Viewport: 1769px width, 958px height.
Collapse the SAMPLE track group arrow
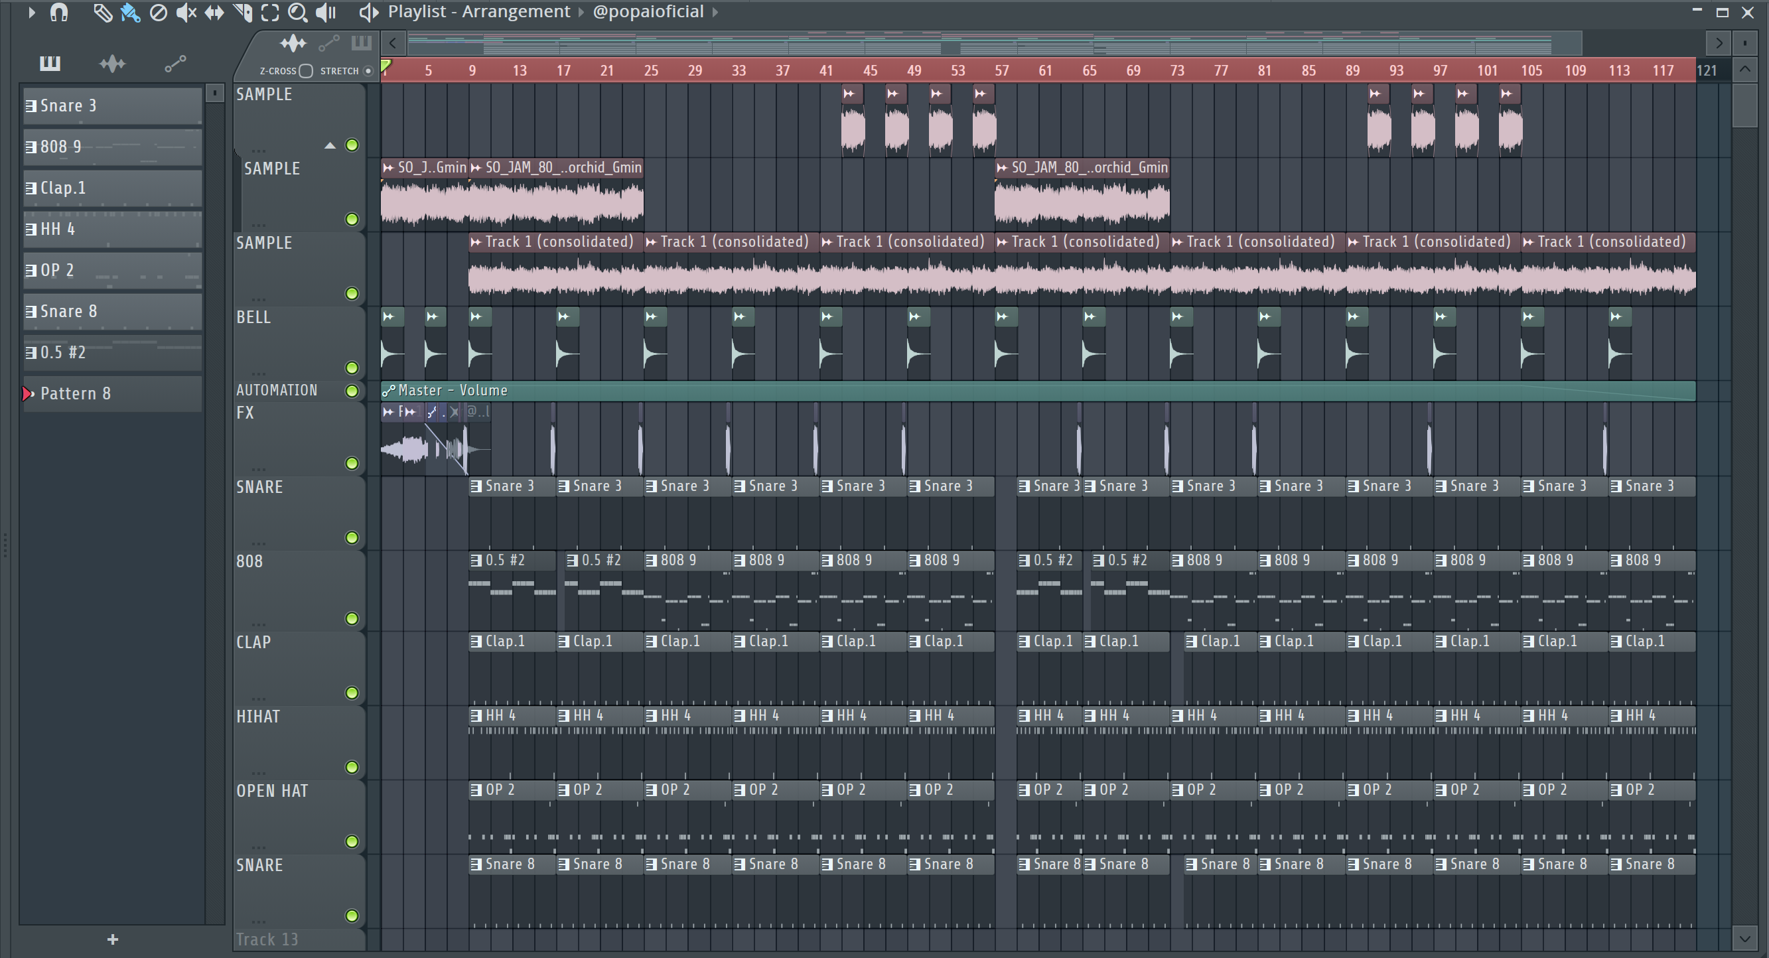point(330,145)
